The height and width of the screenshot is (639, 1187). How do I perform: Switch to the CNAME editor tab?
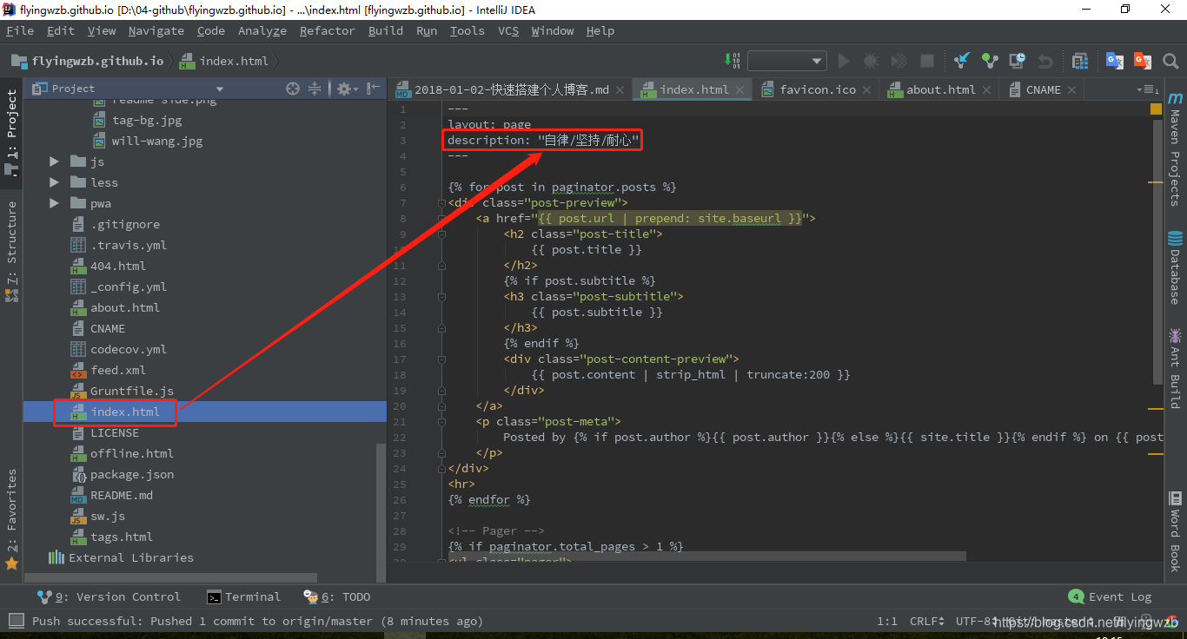1043,89
